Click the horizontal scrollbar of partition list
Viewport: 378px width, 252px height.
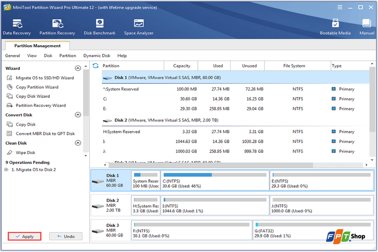coord(211,165)
